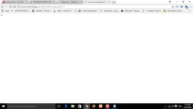Close the Techno 2 Fun YouTube tab
The image size is (193, 109).
click(27, 2)
